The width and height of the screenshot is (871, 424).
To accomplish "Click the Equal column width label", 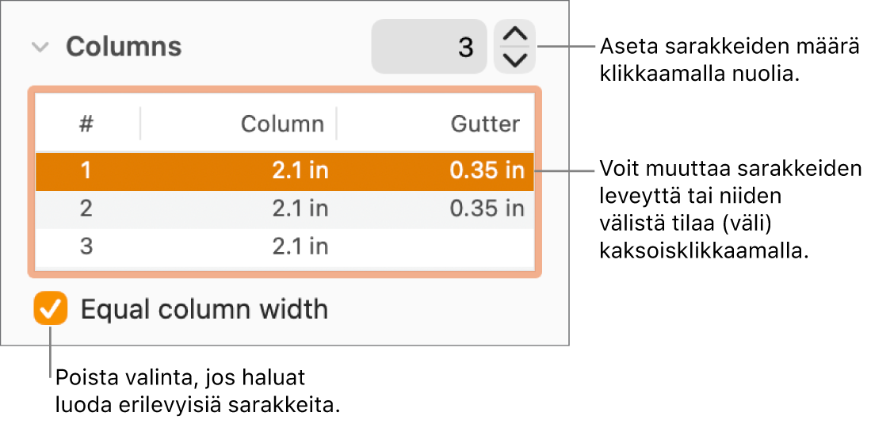I will coord(204,309).
